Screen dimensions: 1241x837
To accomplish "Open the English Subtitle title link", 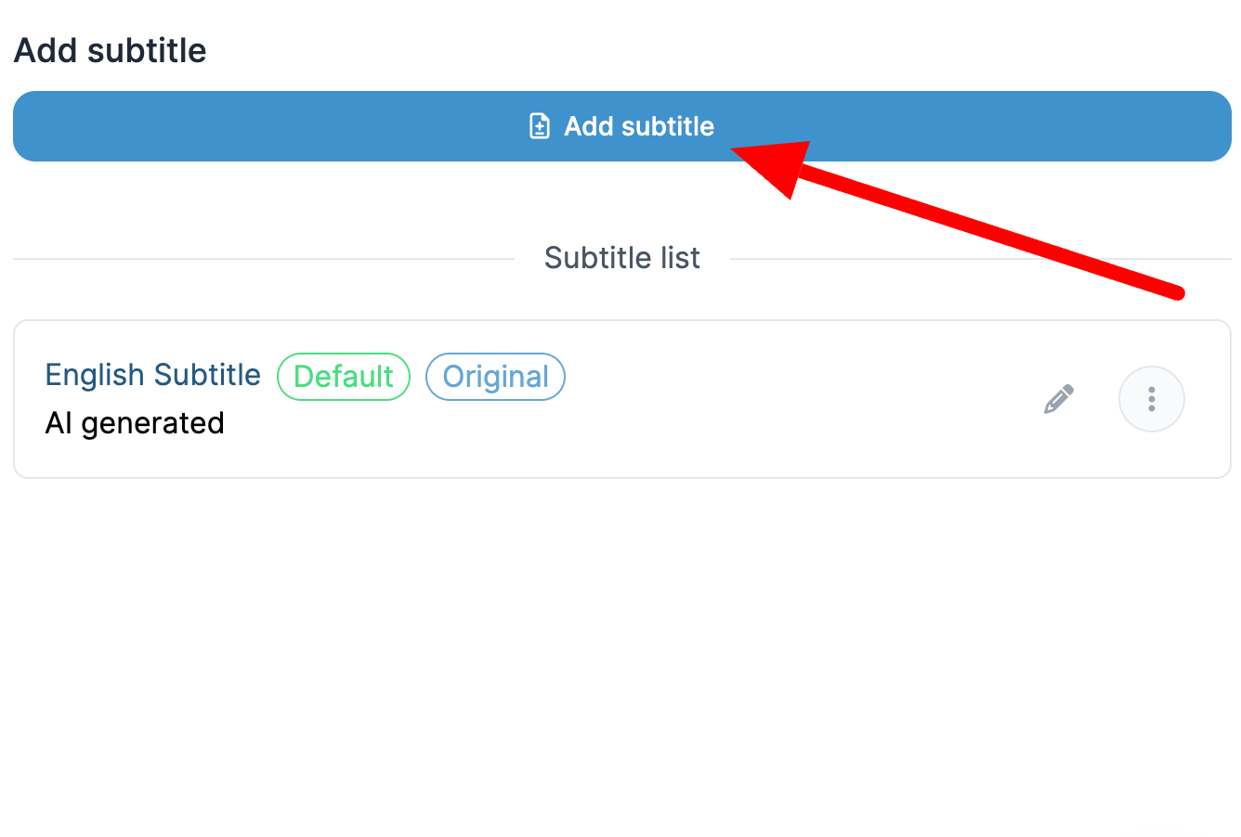I will click(x=153, y=375).
